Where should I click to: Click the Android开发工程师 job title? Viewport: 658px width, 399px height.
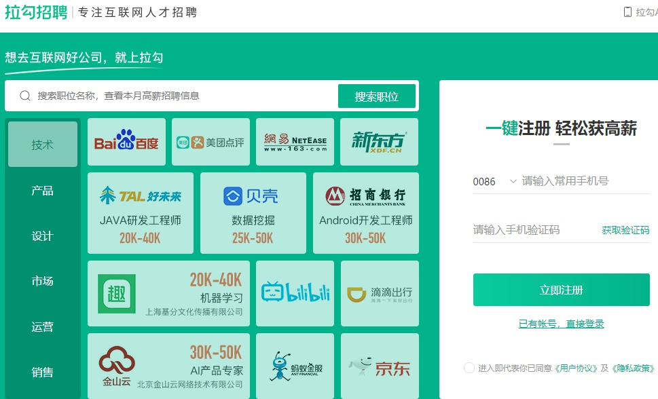366,221
